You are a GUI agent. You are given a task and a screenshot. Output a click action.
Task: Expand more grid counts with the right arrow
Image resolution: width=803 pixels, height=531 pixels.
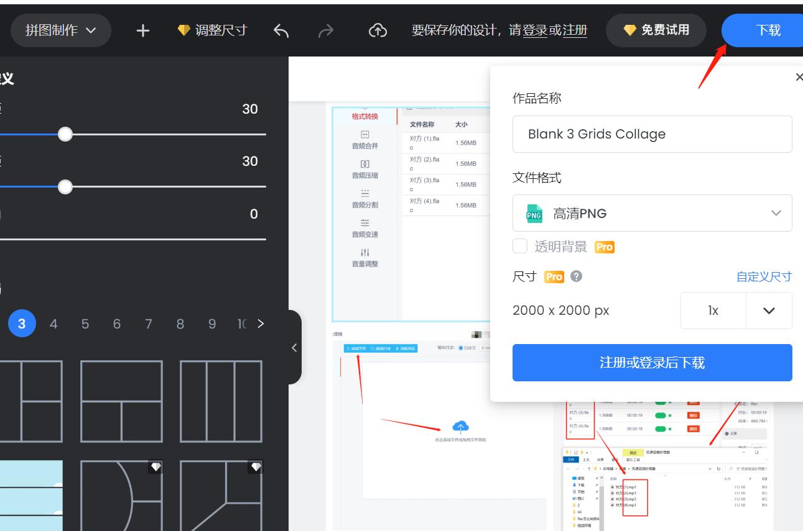[x=261, y=323]
